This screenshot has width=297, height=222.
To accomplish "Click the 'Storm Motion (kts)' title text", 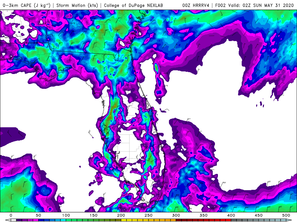I will (x=77, y=6).
